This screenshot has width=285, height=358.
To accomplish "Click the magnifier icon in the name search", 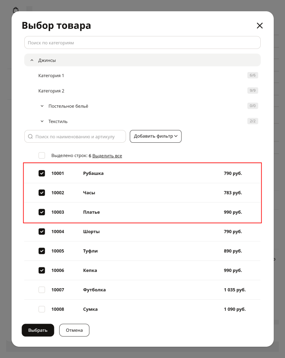I will [30, 137].
